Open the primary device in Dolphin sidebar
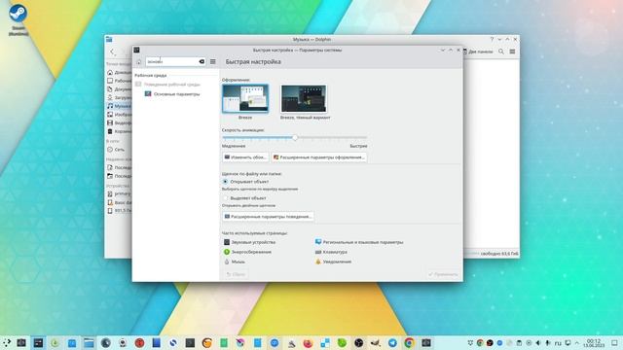623x350 pixels. 119,194
